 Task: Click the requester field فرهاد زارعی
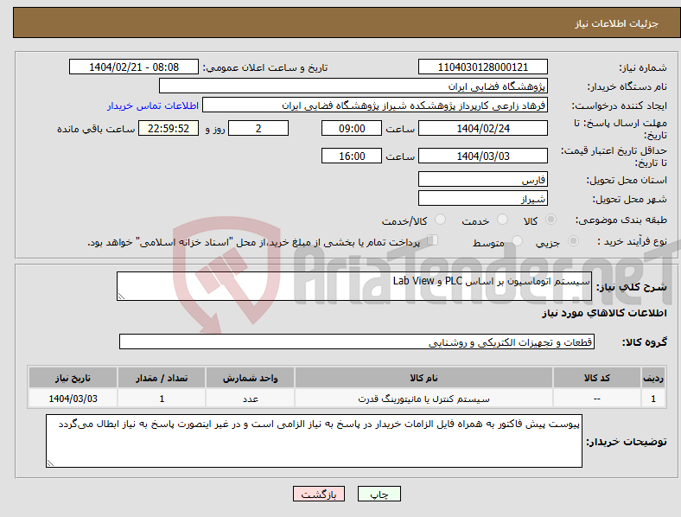tap(375, 105)
